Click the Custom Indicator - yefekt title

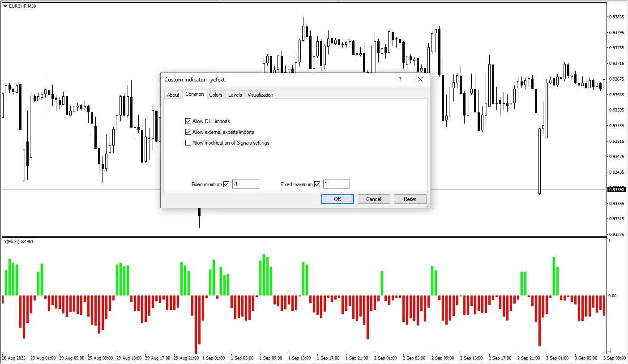pyautogui.click(x=194, y=80)
